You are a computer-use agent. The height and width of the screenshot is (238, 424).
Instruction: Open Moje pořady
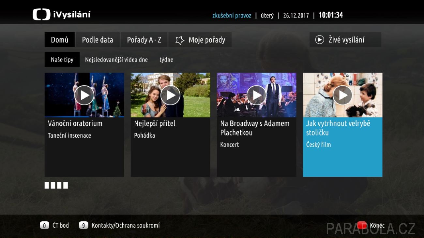(x=200, y=40)
